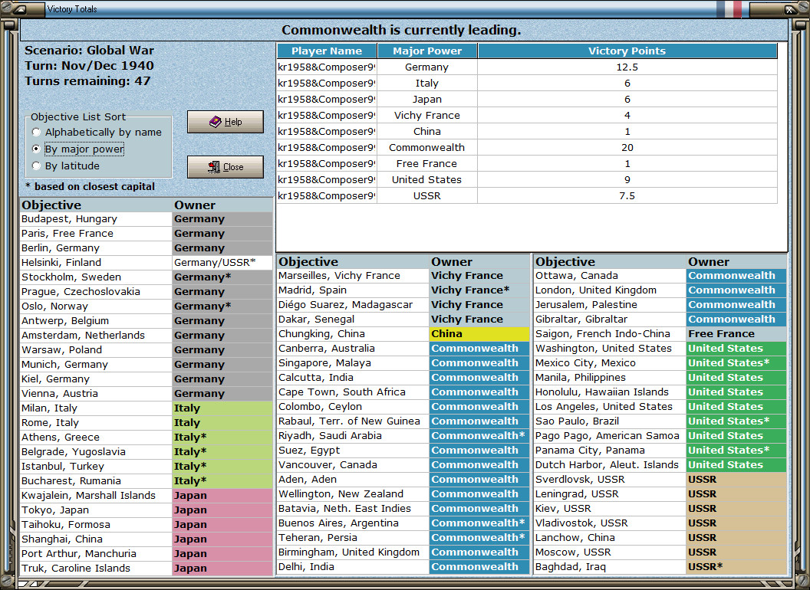The height and width of the screenshot is (590, 810).
Task: Select the United States major power cell
Action: click(x=427, y=179)
